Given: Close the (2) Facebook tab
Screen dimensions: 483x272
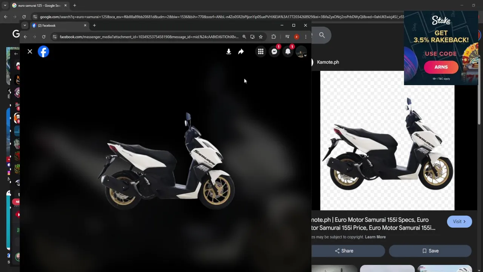Looking at the screenshot, I should 85,25.
